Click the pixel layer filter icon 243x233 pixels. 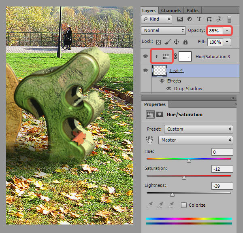[180, 19]
